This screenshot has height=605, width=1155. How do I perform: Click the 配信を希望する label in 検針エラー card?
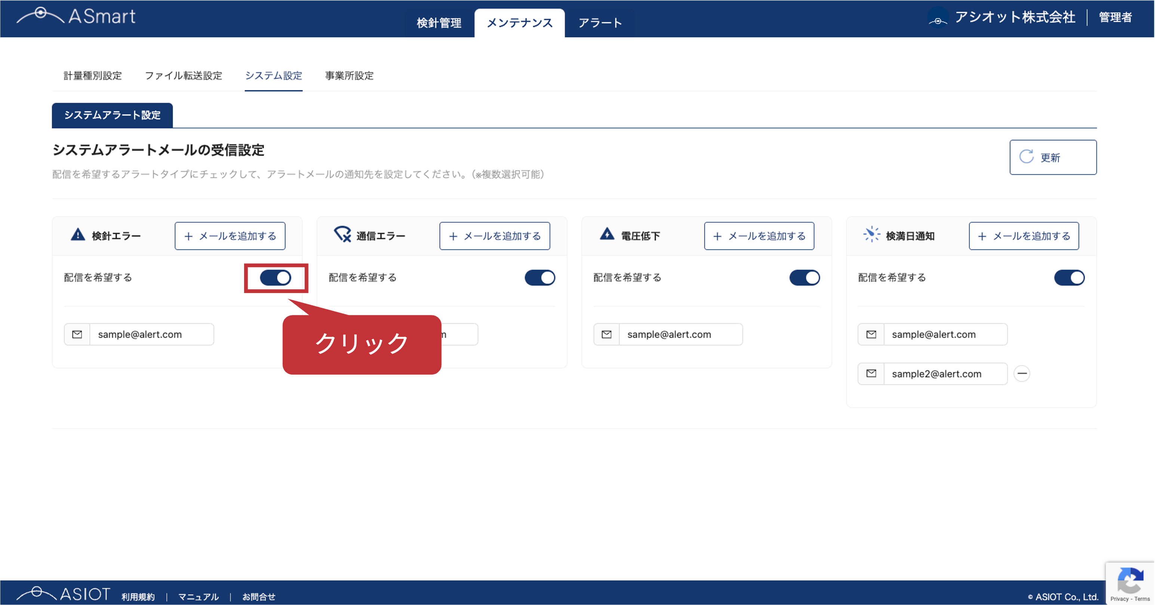[x=98, y=277]
